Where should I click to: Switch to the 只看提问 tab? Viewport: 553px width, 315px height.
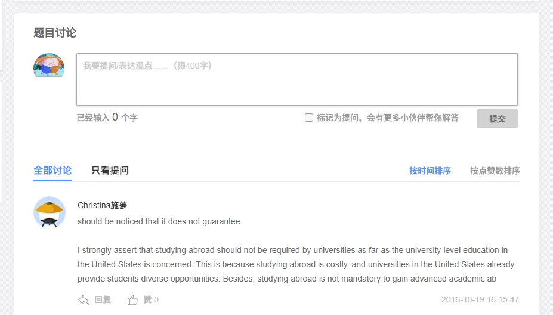tap(110, 171)
